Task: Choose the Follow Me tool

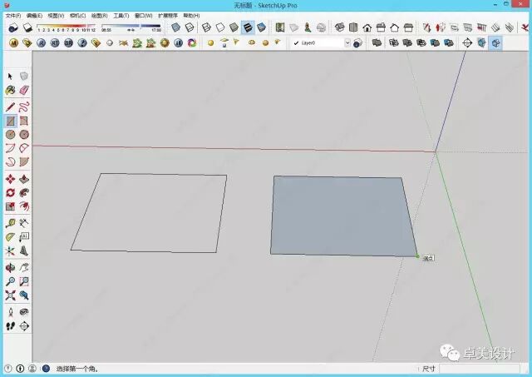Action: (24, 192)
